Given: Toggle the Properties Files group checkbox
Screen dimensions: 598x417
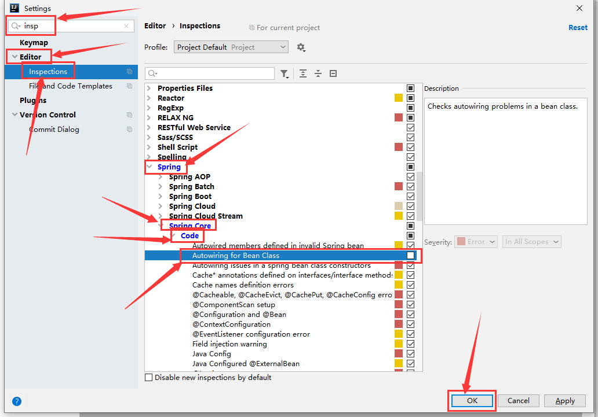Looking at the screenshot, I should tap(410, 88).
